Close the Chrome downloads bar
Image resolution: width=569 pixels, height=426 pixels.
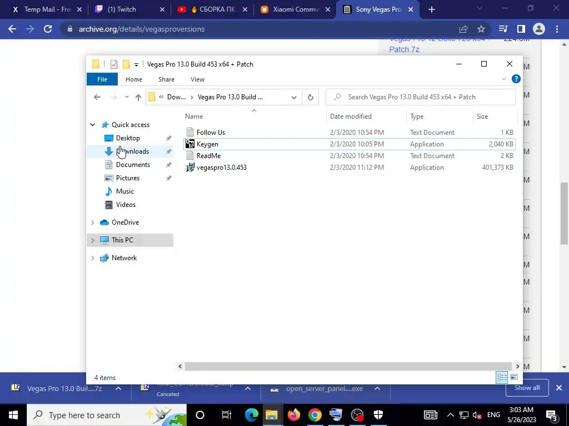[559, 388]
